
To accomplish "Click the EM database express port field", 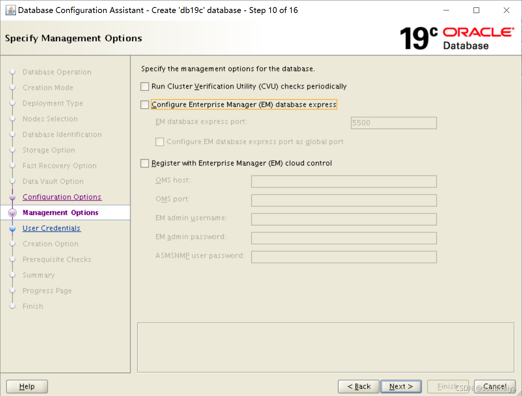I will 394,123.
